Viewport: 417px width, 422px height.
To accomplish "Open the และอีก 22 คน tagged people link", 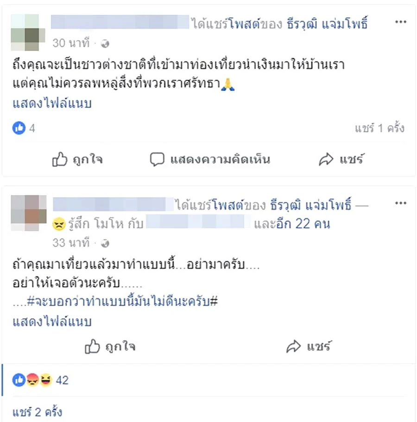I will (292, 224).
